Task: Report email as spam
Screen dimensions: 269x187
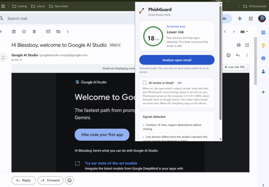Action: pos(24,32)
